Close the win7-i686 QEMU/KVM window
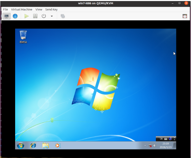The image size is (192, 158). [x=186, y=3]
